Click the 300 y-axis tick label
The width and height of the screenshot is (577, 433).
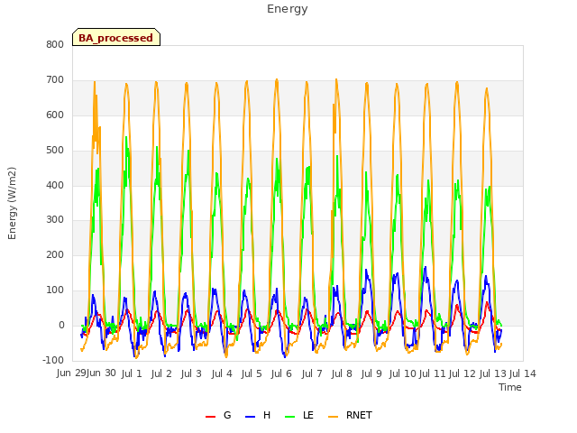coord(55,220)
